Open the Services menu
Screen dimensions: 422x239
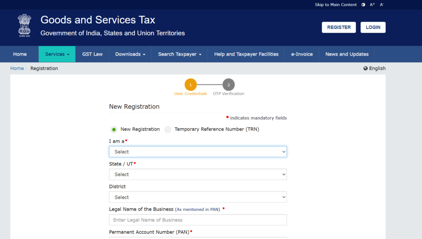tap(57, 54)
